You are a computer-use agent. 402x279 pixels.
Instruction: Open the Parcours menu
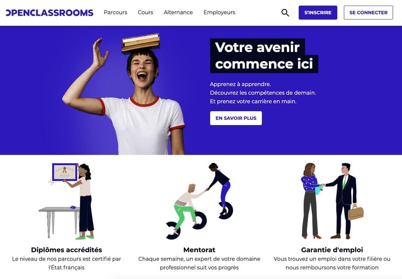(116, 12)
